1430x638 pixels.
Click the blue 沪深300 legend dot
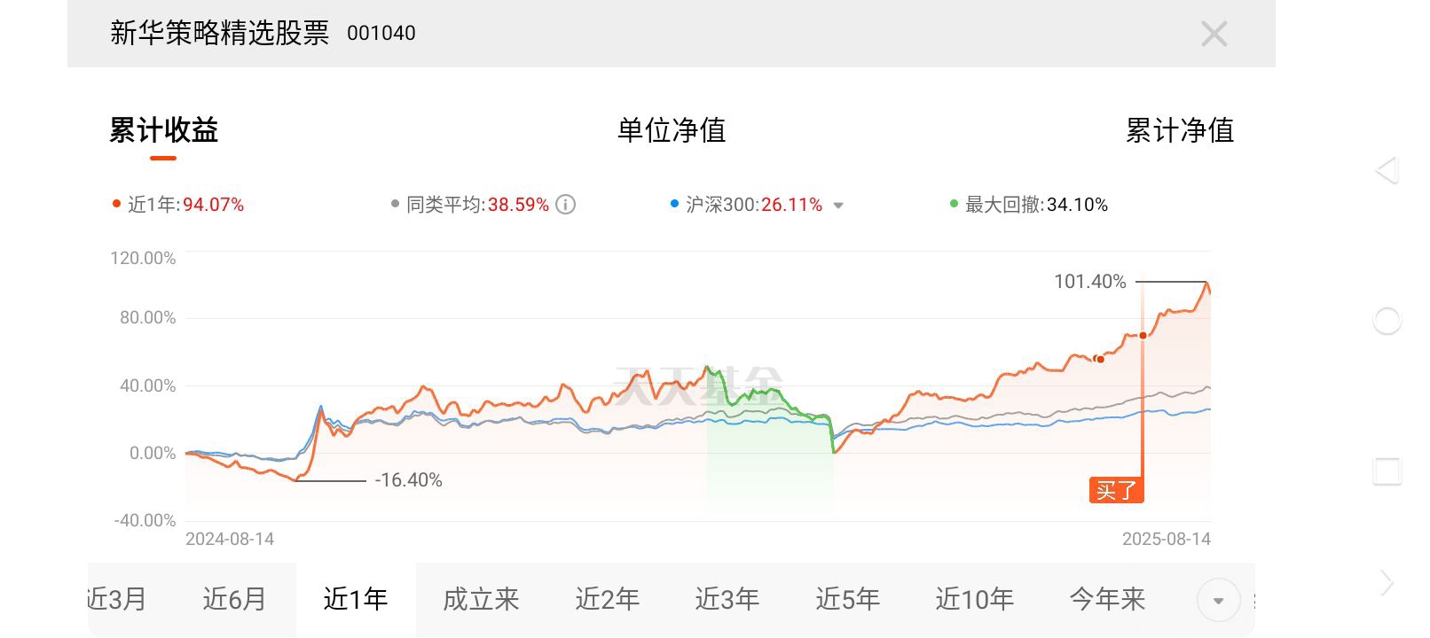pyautogui.click(x=674, y=204)
